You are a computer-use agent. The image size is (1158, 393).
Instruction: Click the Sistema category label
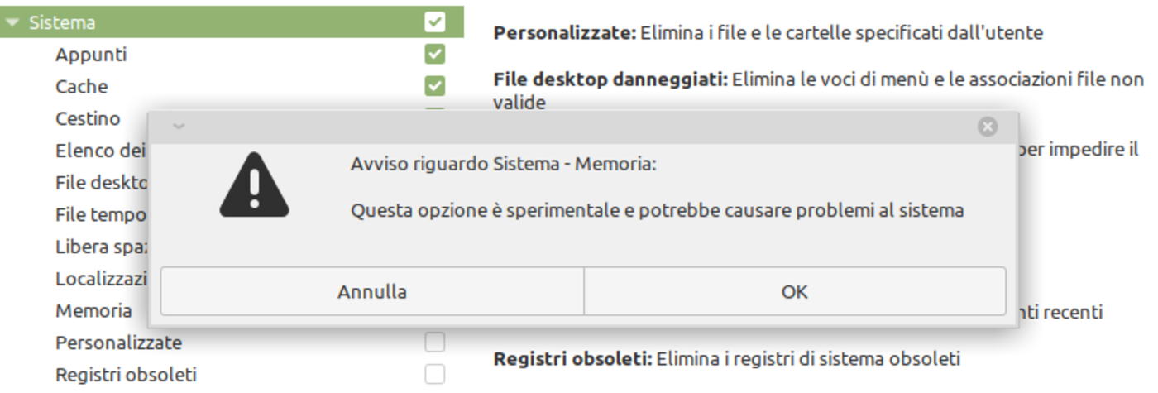point(62,23)
